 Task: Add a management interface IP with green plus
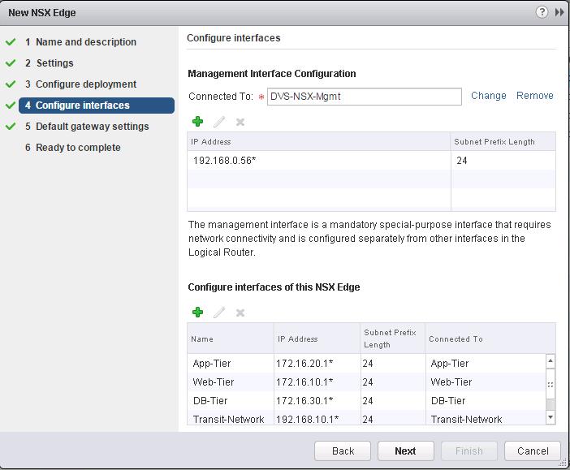click(198, 122)
